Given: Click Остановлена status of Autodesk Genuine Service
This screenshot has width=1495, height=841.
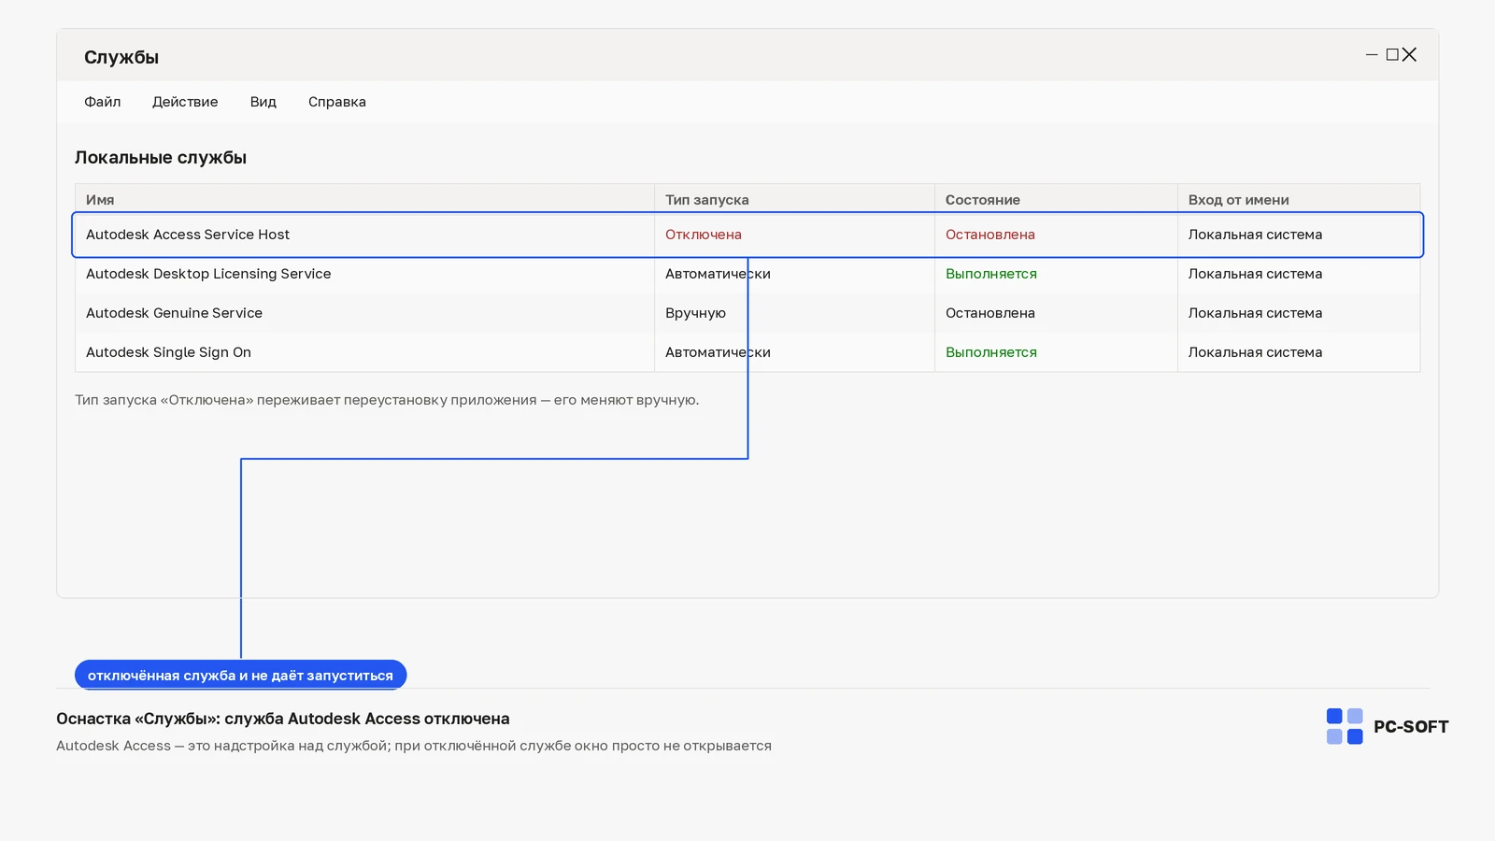Looking at the screenshot, I should coord(990,313).
